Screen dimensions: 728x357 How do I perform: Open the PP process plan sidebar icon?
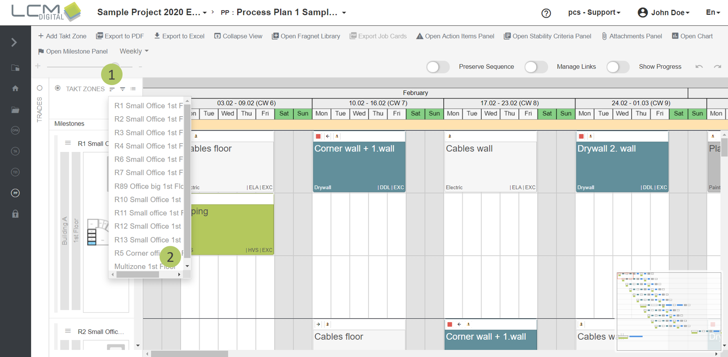[x=15, y=193]
